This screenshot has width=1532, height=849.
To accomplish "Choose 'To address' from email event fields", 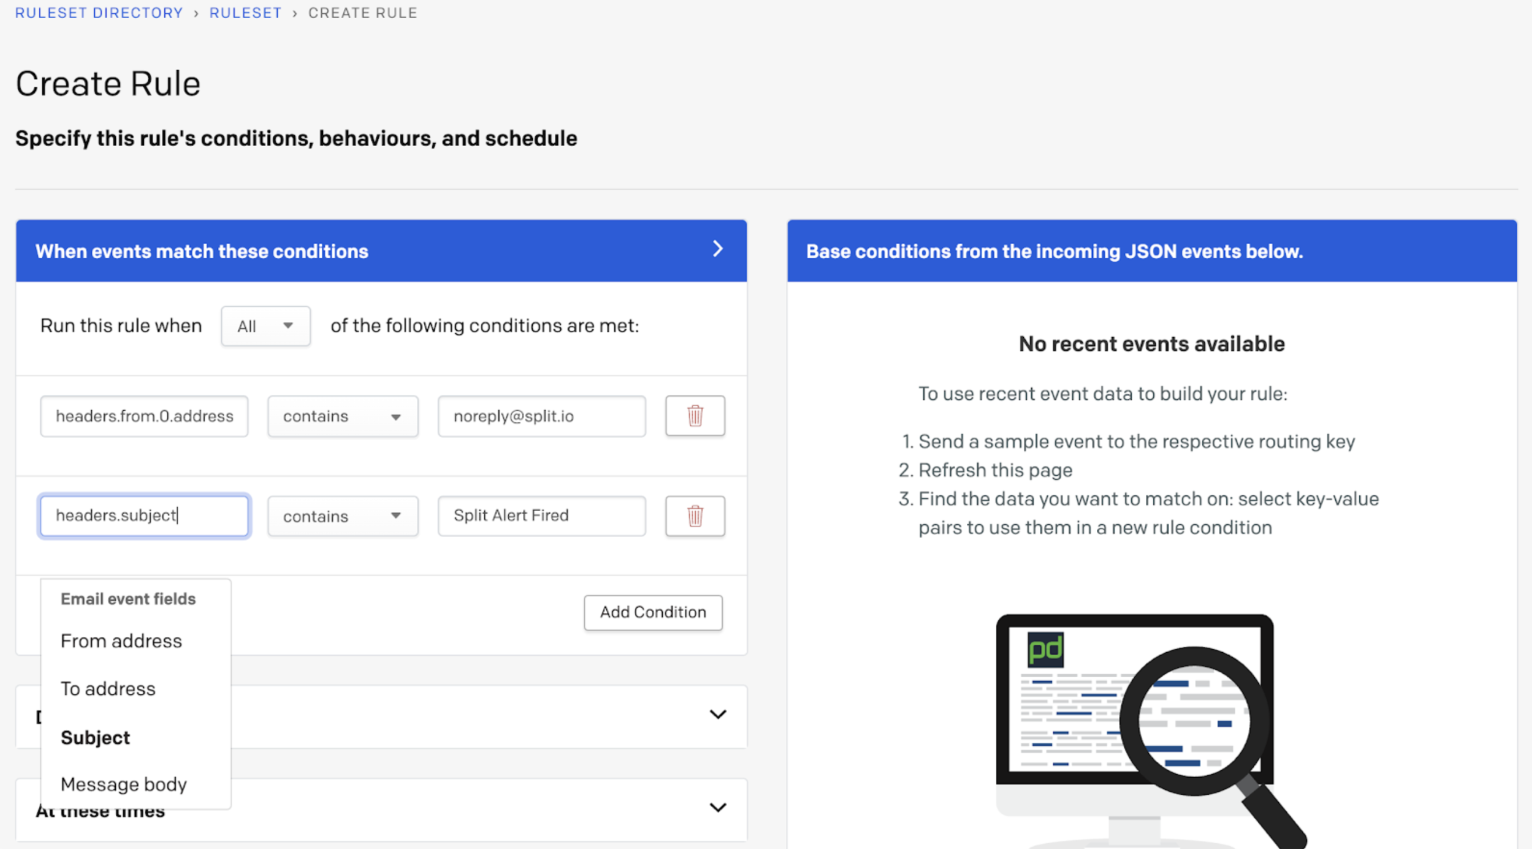I will pyautogui.click(x=108, y=688).
